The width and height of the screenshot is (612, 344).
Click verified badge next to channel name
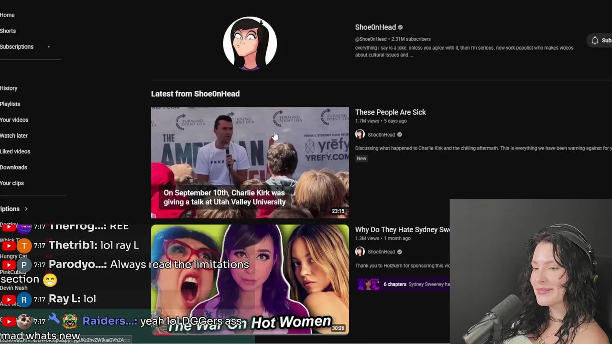[x=400, y=28]
